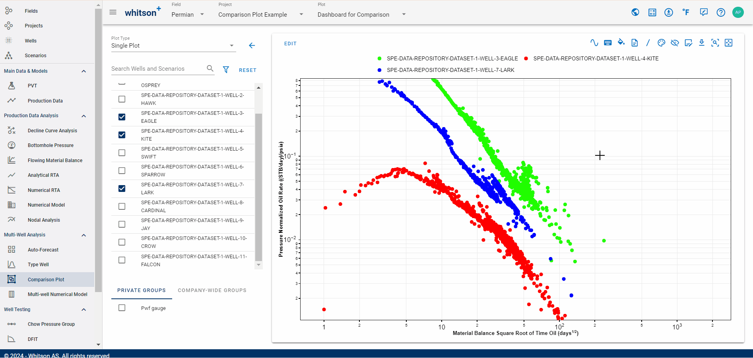Select the straight line drawing tool
This screenshot has height=358, width=753.
(648, 43)
